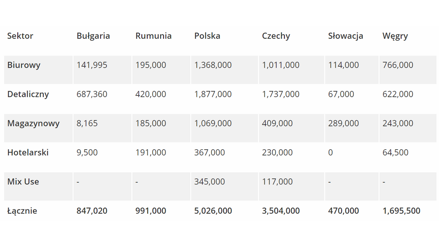Click Polska Biurowy value 1,368,000
This screenshot has height=247, width=439.
pyautogui.click(x=213, y=65)
